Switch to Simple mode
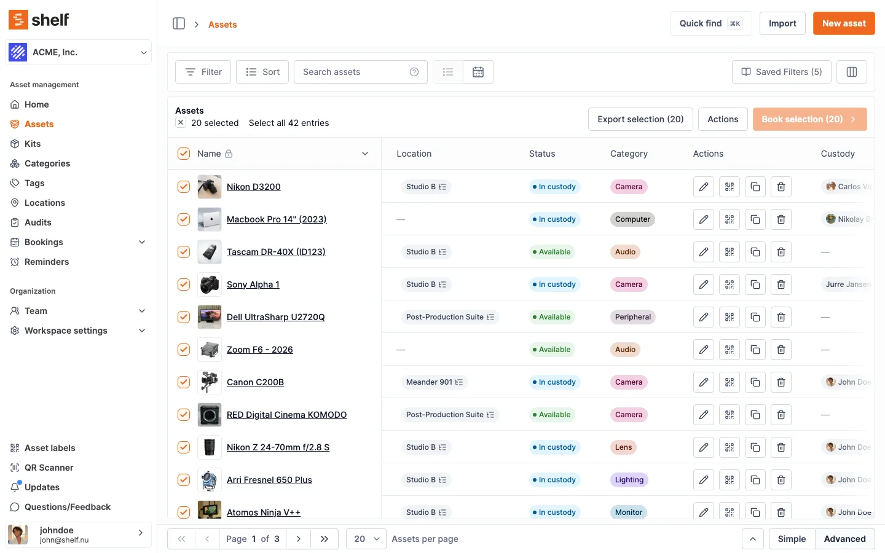Image resolution: width=885 pixels, height=553 pixels. 792,539
